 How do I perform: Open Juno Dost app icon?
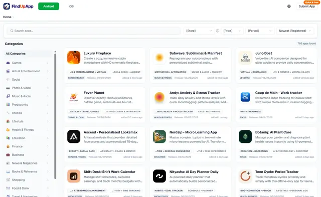[245, 58]
